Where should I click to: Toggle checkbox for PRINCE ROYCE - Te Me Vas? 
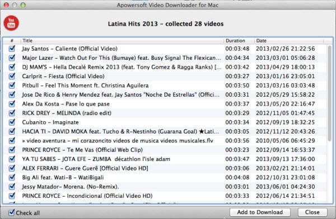[x=12, y=150]
